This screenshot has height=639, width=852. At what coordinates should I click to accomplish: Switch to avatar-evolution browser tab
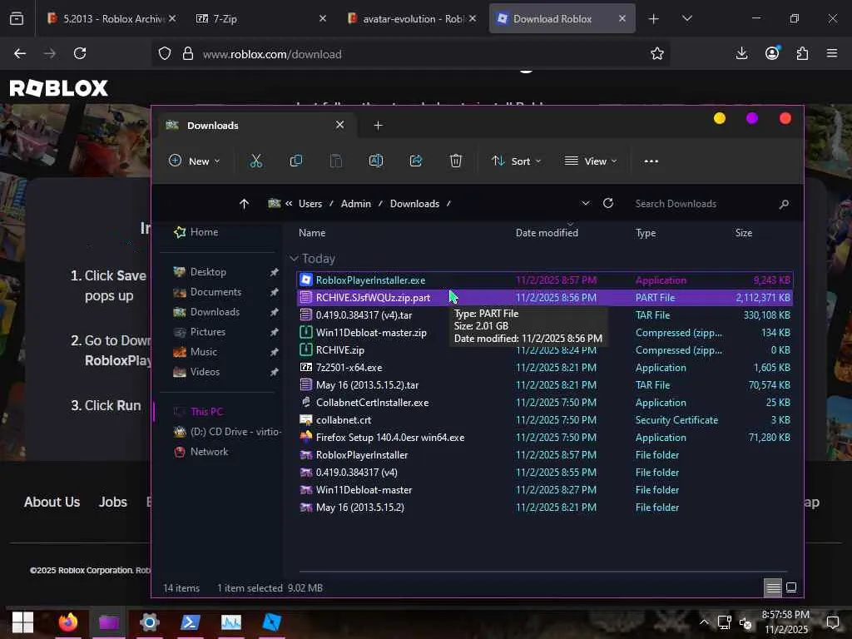click(x=411, y=18)
